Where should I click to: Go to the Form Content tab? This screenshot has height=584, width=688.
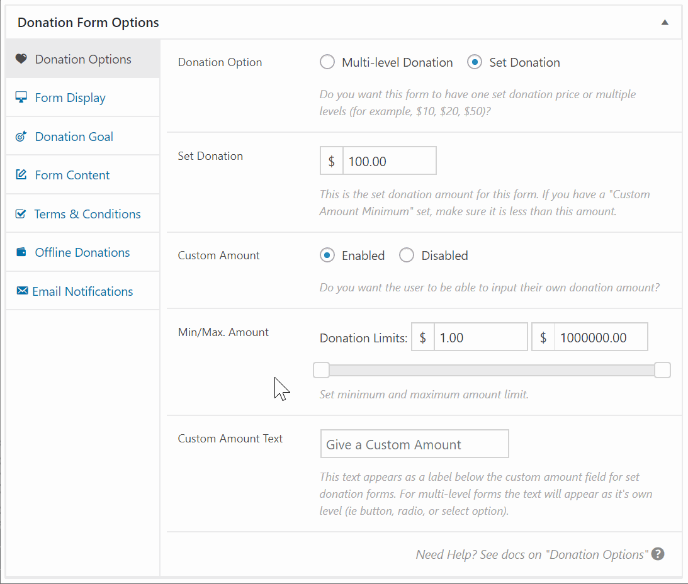pyautogui.click(x=83, y=174)
